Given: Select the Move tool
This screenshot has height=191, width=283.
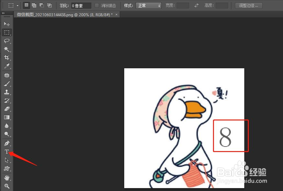Looking at the screenshot, I should coord(6,24).
